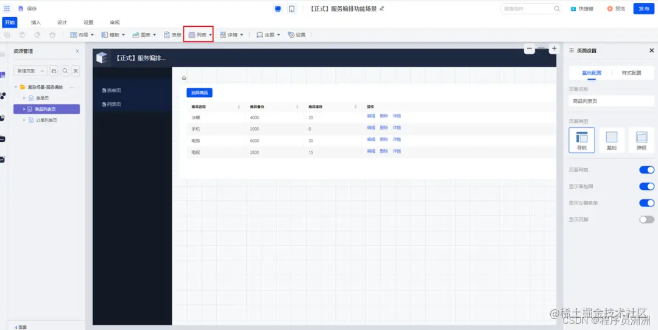Open the 布局 dropdown
Image resolution: width=658 pixels, height=330 pixels.
coord(82,35)
